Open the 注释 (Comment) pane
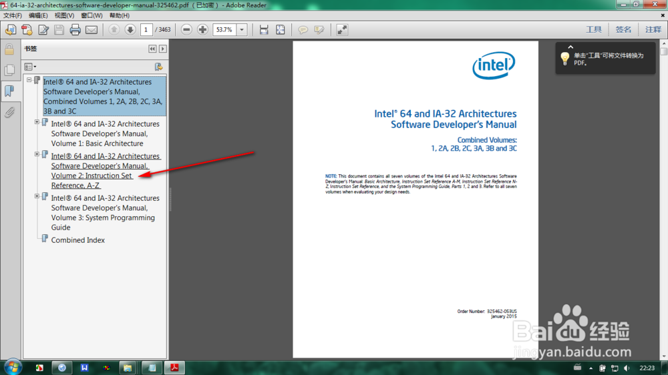The width and height of the screenshot is (668, 375). click(x=653, y=29)
